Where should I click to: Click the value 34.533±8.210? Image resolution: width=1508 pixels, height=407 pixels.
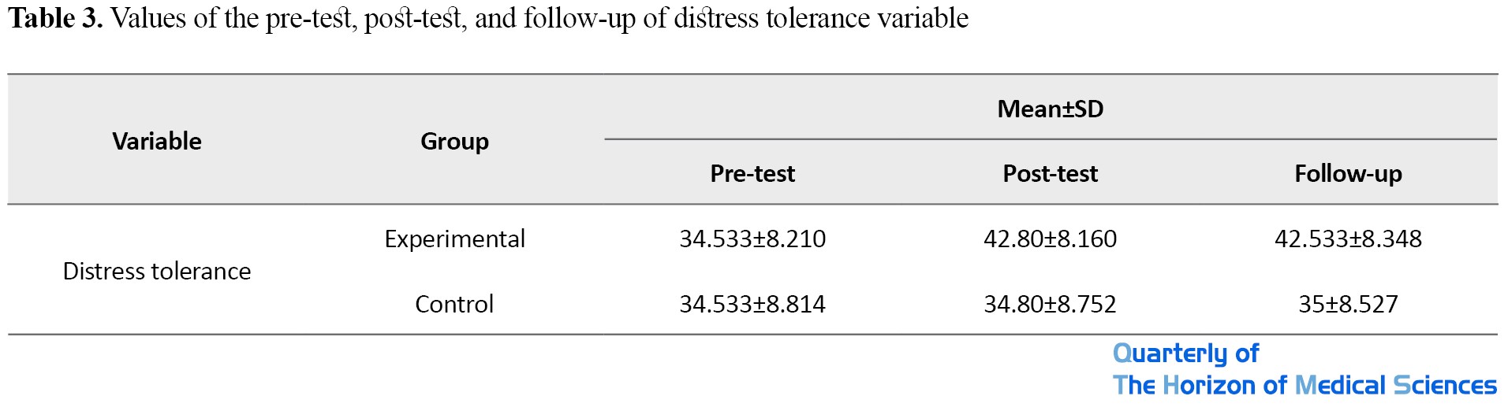752,239
